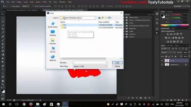Open the Look in folder dropdown

coord(95,18)
